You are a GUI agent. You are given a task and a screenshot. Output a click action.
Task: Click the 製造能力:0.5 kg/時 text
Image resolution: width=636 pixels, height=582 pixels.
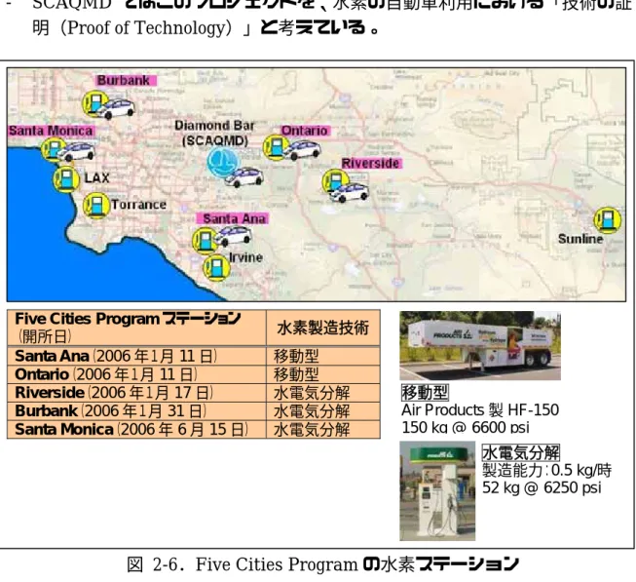click(x=546, y=471)
